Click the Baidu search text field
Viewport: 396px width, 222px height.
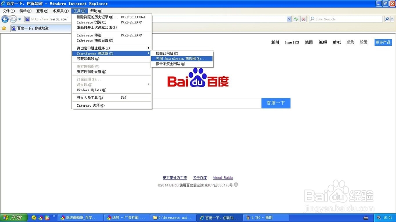click(x=207, y=103)
